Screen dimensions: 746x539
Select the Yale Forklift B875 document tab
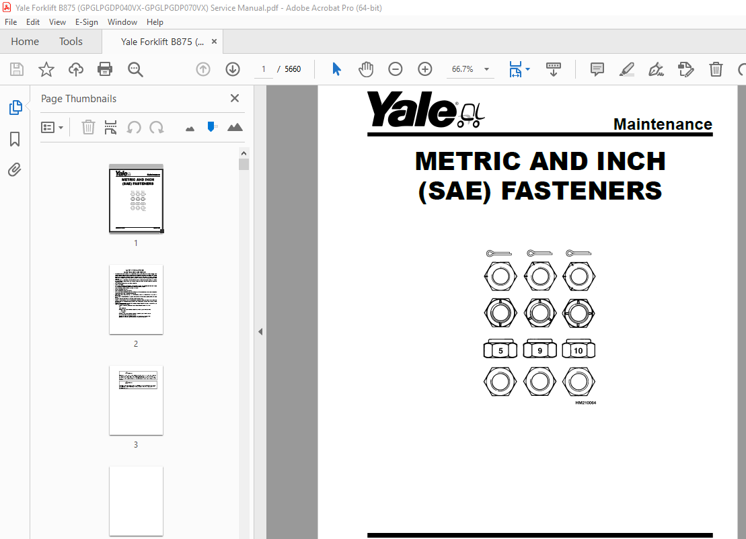coord(162,42)
